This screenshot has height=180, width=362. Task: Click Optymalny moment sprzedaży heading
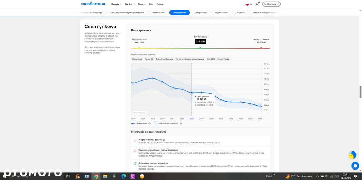(153, 163)
